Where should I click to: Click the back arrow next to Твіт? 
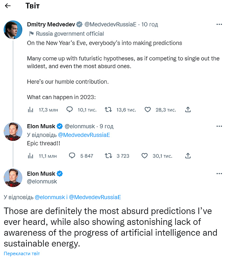tap(8, 6)
